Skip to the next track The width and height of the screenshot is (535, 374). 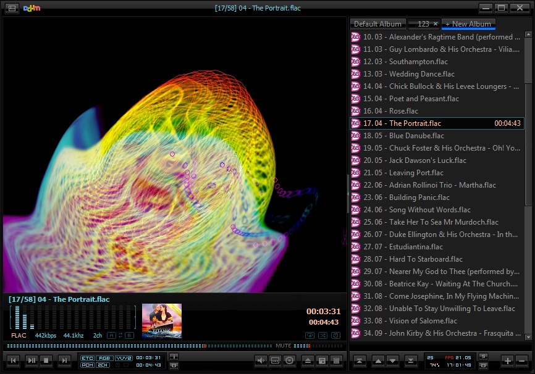pyautogui.click(x=64, y=360)
